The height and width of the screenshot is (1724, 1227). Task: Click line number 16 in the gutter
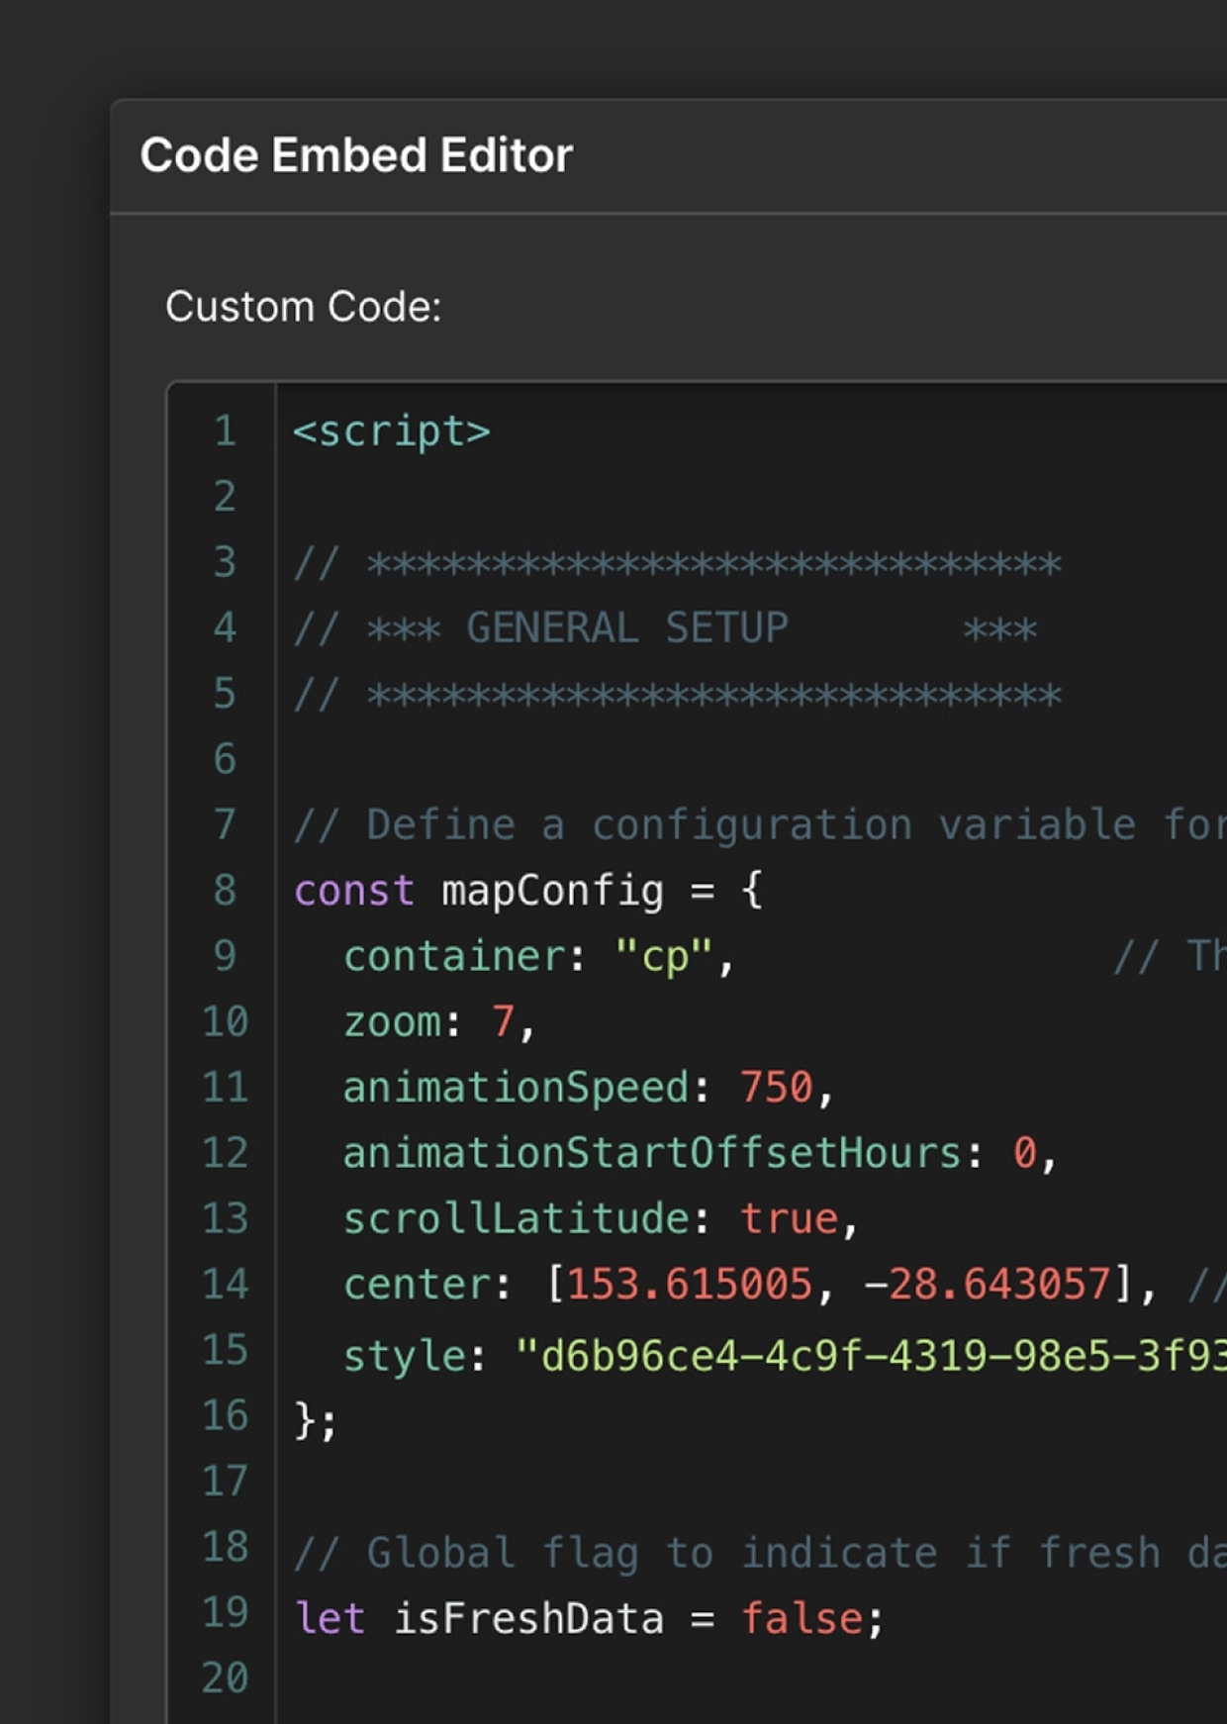[225, 1415]
